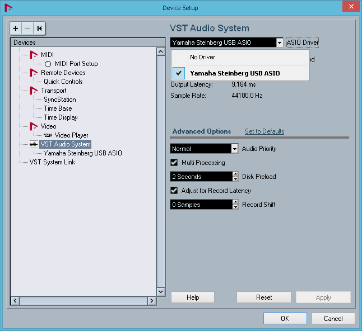Open Time Display entry
362x331 pixels.
click(61, 117)
